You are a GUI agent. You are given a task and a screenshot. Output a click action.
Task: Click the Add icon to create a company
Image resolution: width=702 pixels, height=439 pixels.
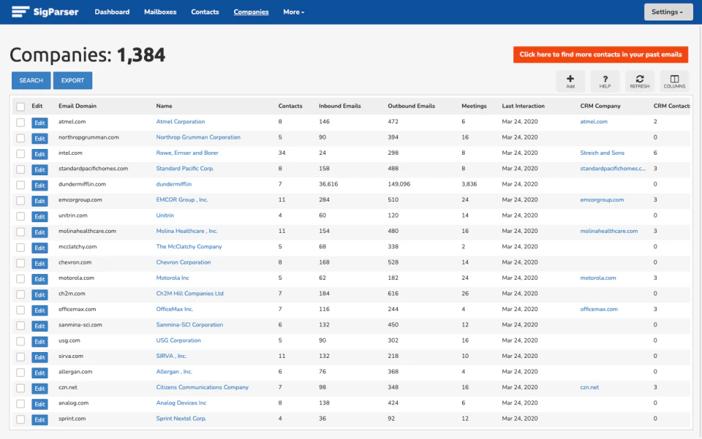tap(570, 80)
